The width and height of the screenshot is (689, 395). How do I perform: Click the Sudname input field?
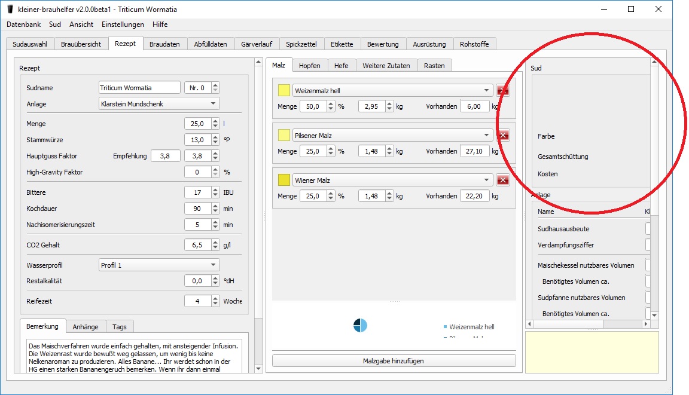139,88
